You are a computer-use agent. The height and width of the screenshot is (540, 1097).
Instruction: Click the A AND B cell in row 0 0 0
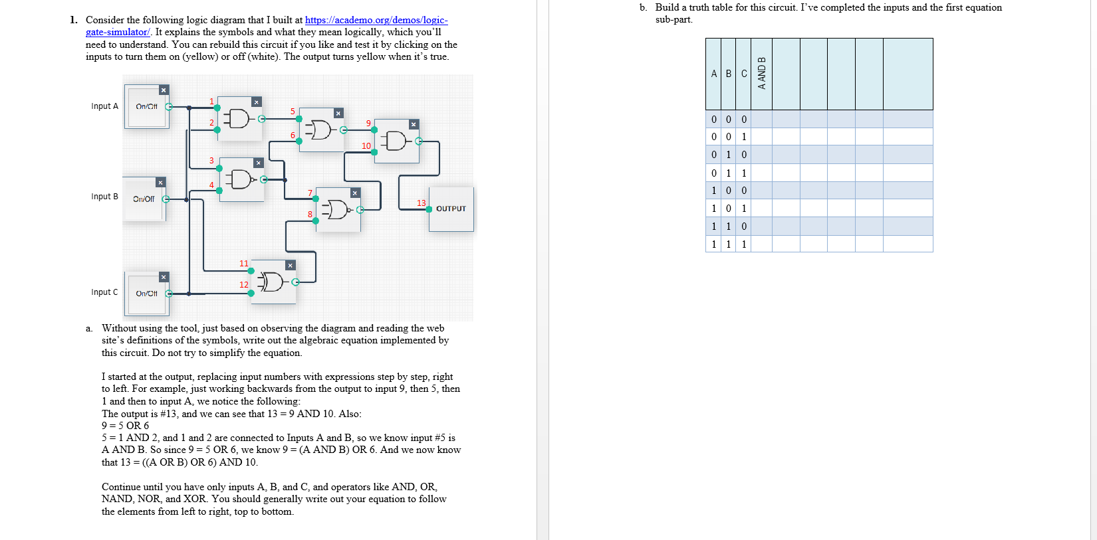(762, 119)
